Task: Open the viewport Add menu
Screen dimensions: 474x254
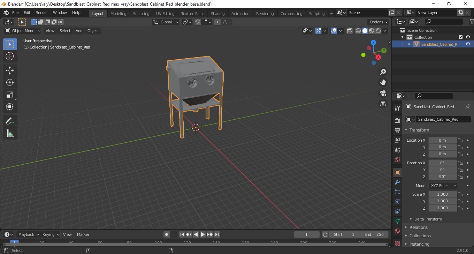Action: (79, 31)
